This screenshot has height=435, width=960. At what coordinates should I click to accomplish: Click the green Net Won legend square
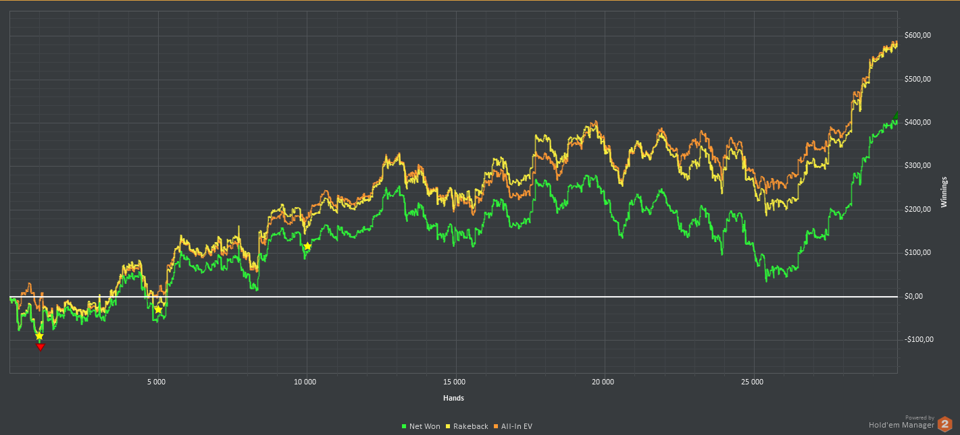pos(404,426)
